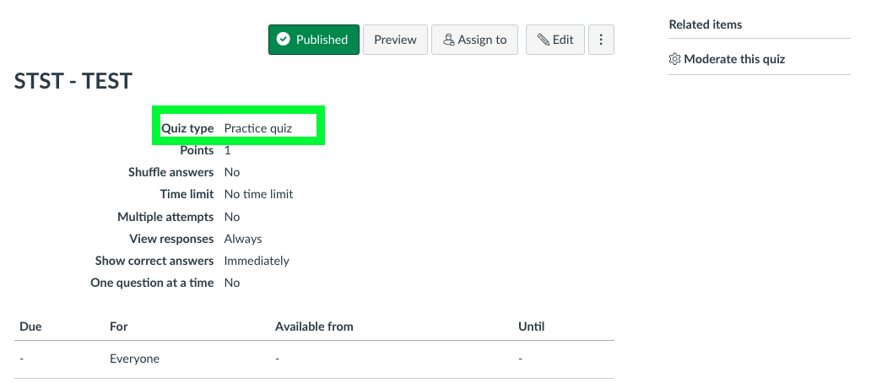
Task: Click the Immediately value for correct answers
Action: point(257,261)
